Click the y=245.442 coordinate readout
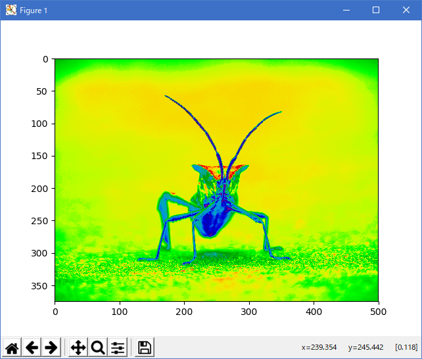 click(365, 347)
